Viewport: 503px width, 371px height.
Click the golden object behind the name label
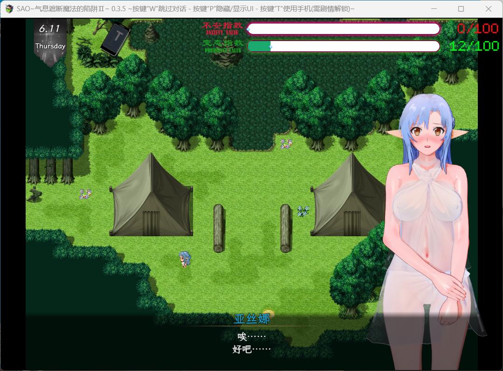268,313
